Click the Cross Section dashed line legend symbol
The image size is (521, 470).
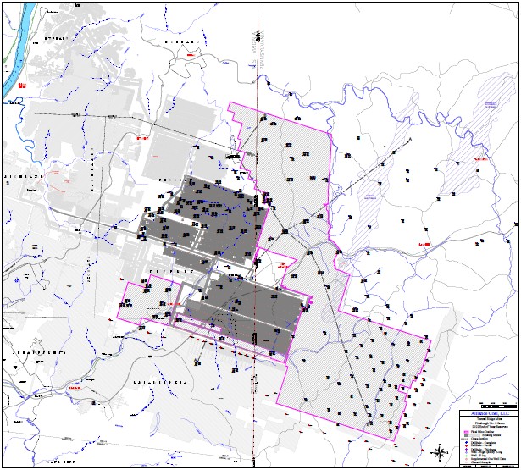click(465, 439)
